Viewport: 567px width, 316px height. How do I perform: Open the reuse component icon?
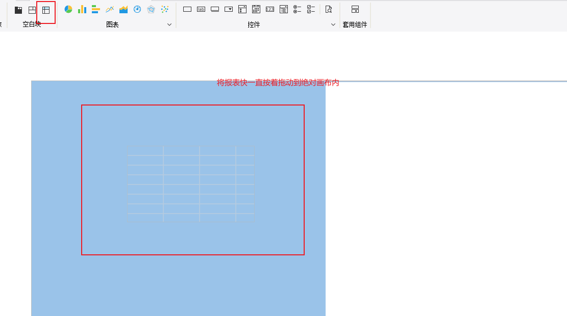[355, 9]
